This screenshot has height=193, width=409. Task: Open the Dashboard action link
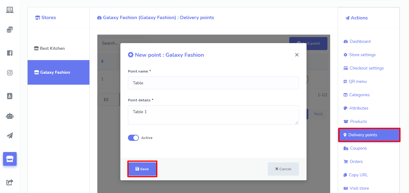(357, 42)
